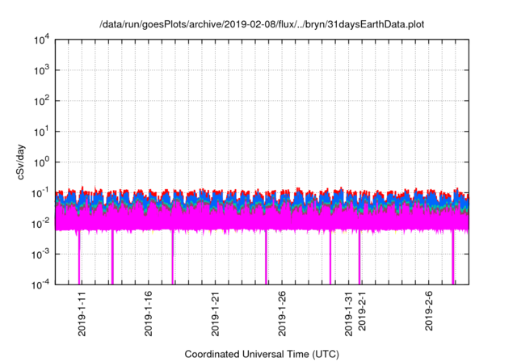
Task: Click the 10^-1 y-axis tick label
Action: point(40,193)
